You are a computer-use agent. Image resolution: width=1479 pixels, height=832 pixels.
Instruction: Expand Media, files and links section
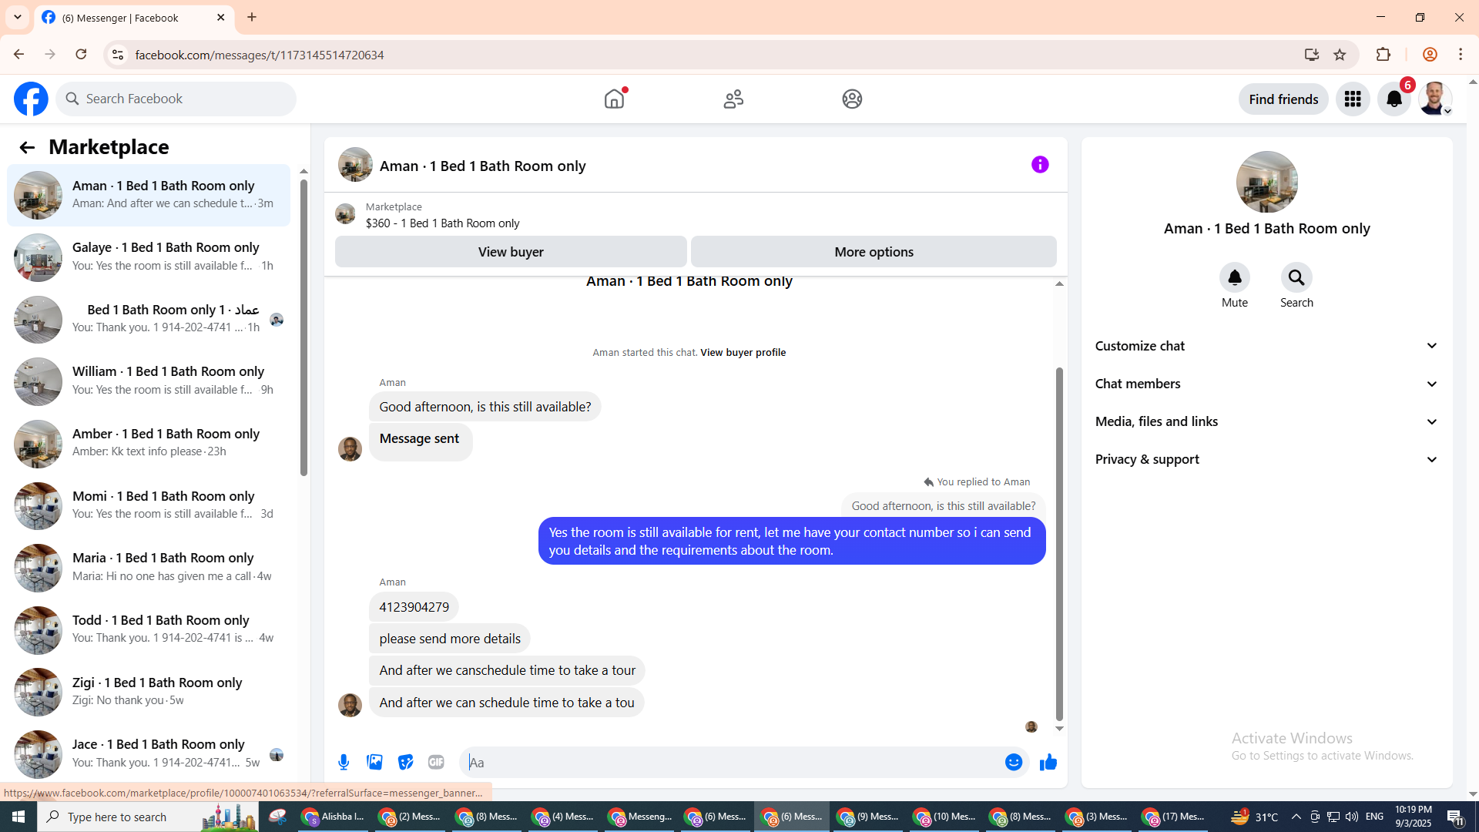click(1266, 421)
